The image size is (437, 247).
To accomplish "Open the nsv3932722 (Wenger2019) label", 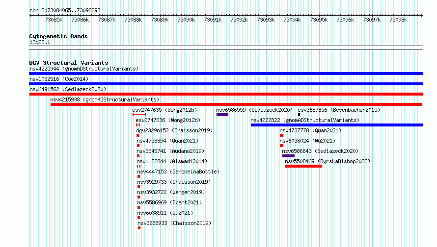I will tap(171, 192).
